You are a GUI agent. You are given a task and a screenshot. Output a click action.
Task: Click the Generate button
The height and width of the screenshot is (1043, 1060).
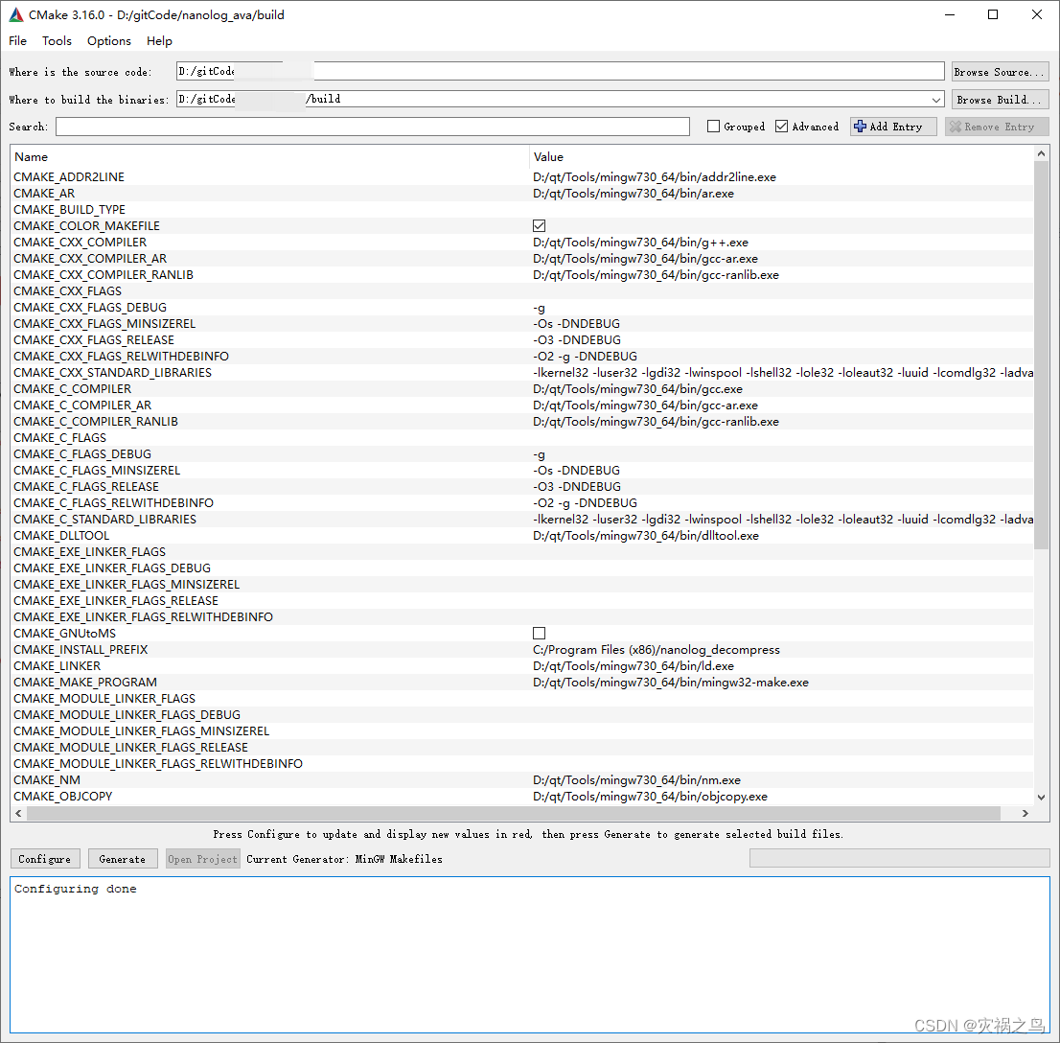[123, 859]
